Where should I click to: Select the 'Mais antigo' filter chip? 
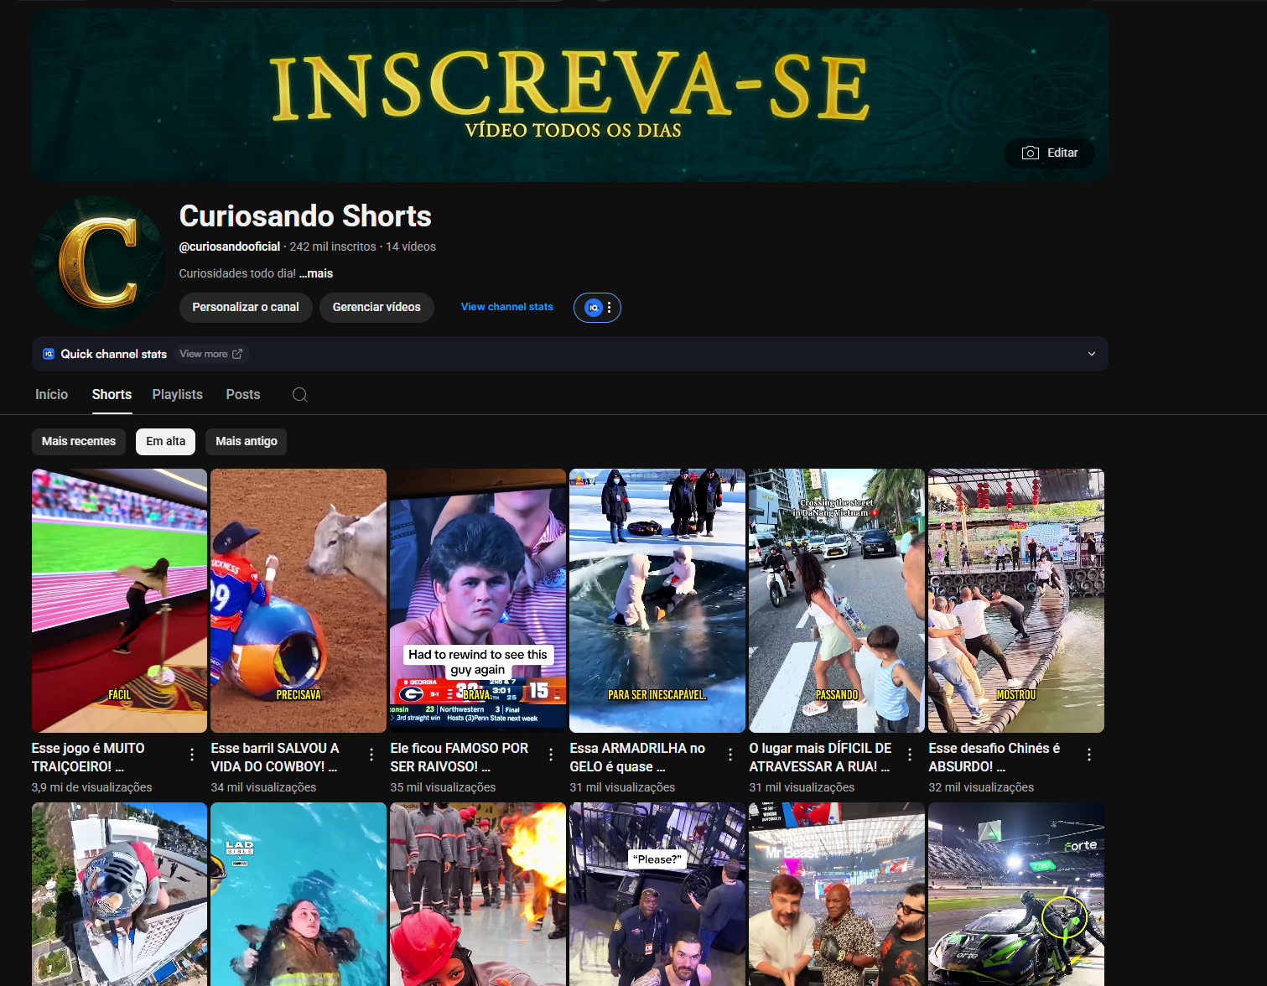[246, 442]
